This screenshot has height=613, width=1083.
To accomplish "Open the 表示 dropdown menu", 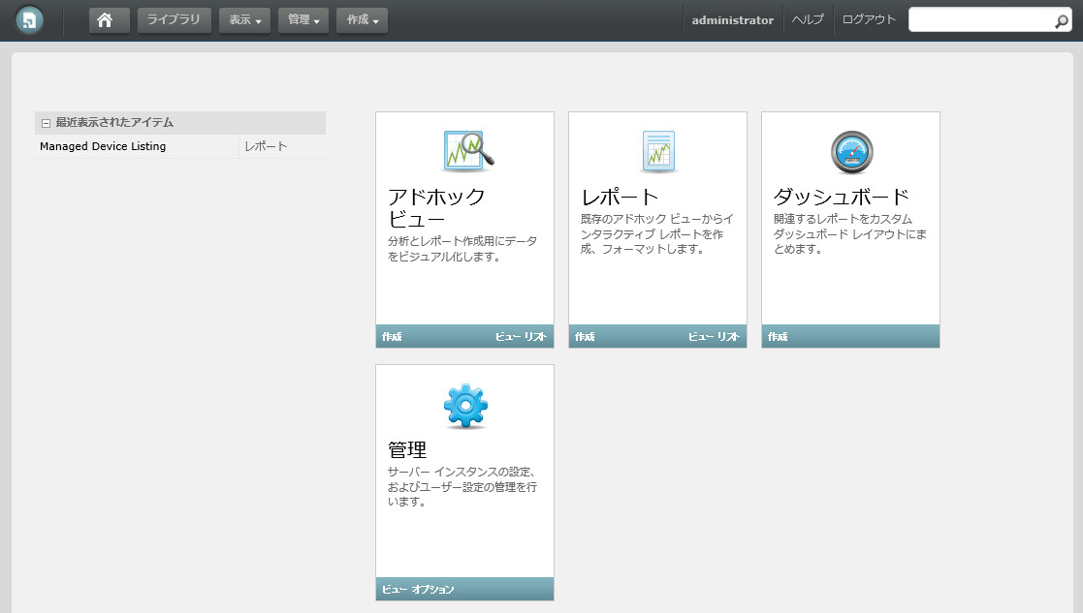I will (244, 20).
